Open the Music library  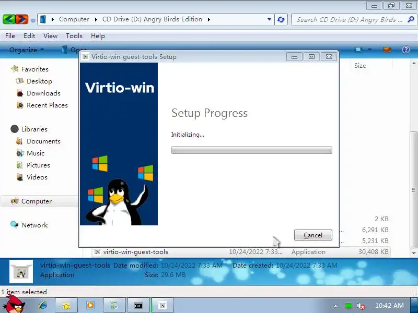tap(36, 153)
